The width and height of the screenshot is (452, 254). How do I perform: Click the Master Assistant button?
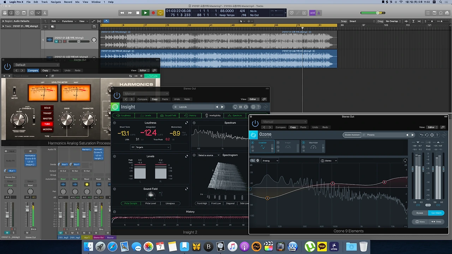tap(352, 135)
